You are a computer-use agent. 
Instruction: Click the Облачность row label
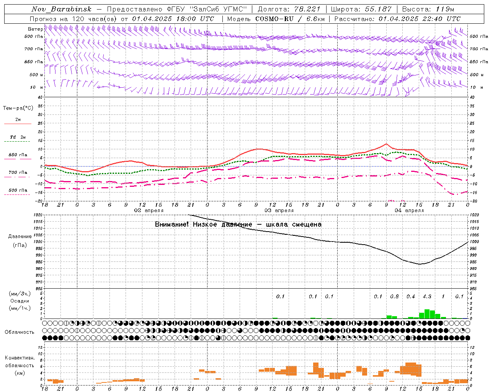[x=20, y=332]
